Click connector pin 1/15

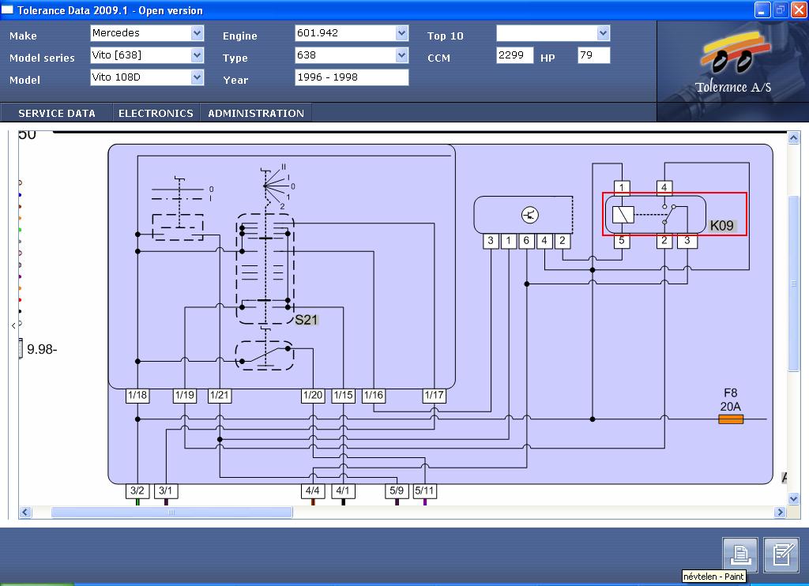point(343,396)
